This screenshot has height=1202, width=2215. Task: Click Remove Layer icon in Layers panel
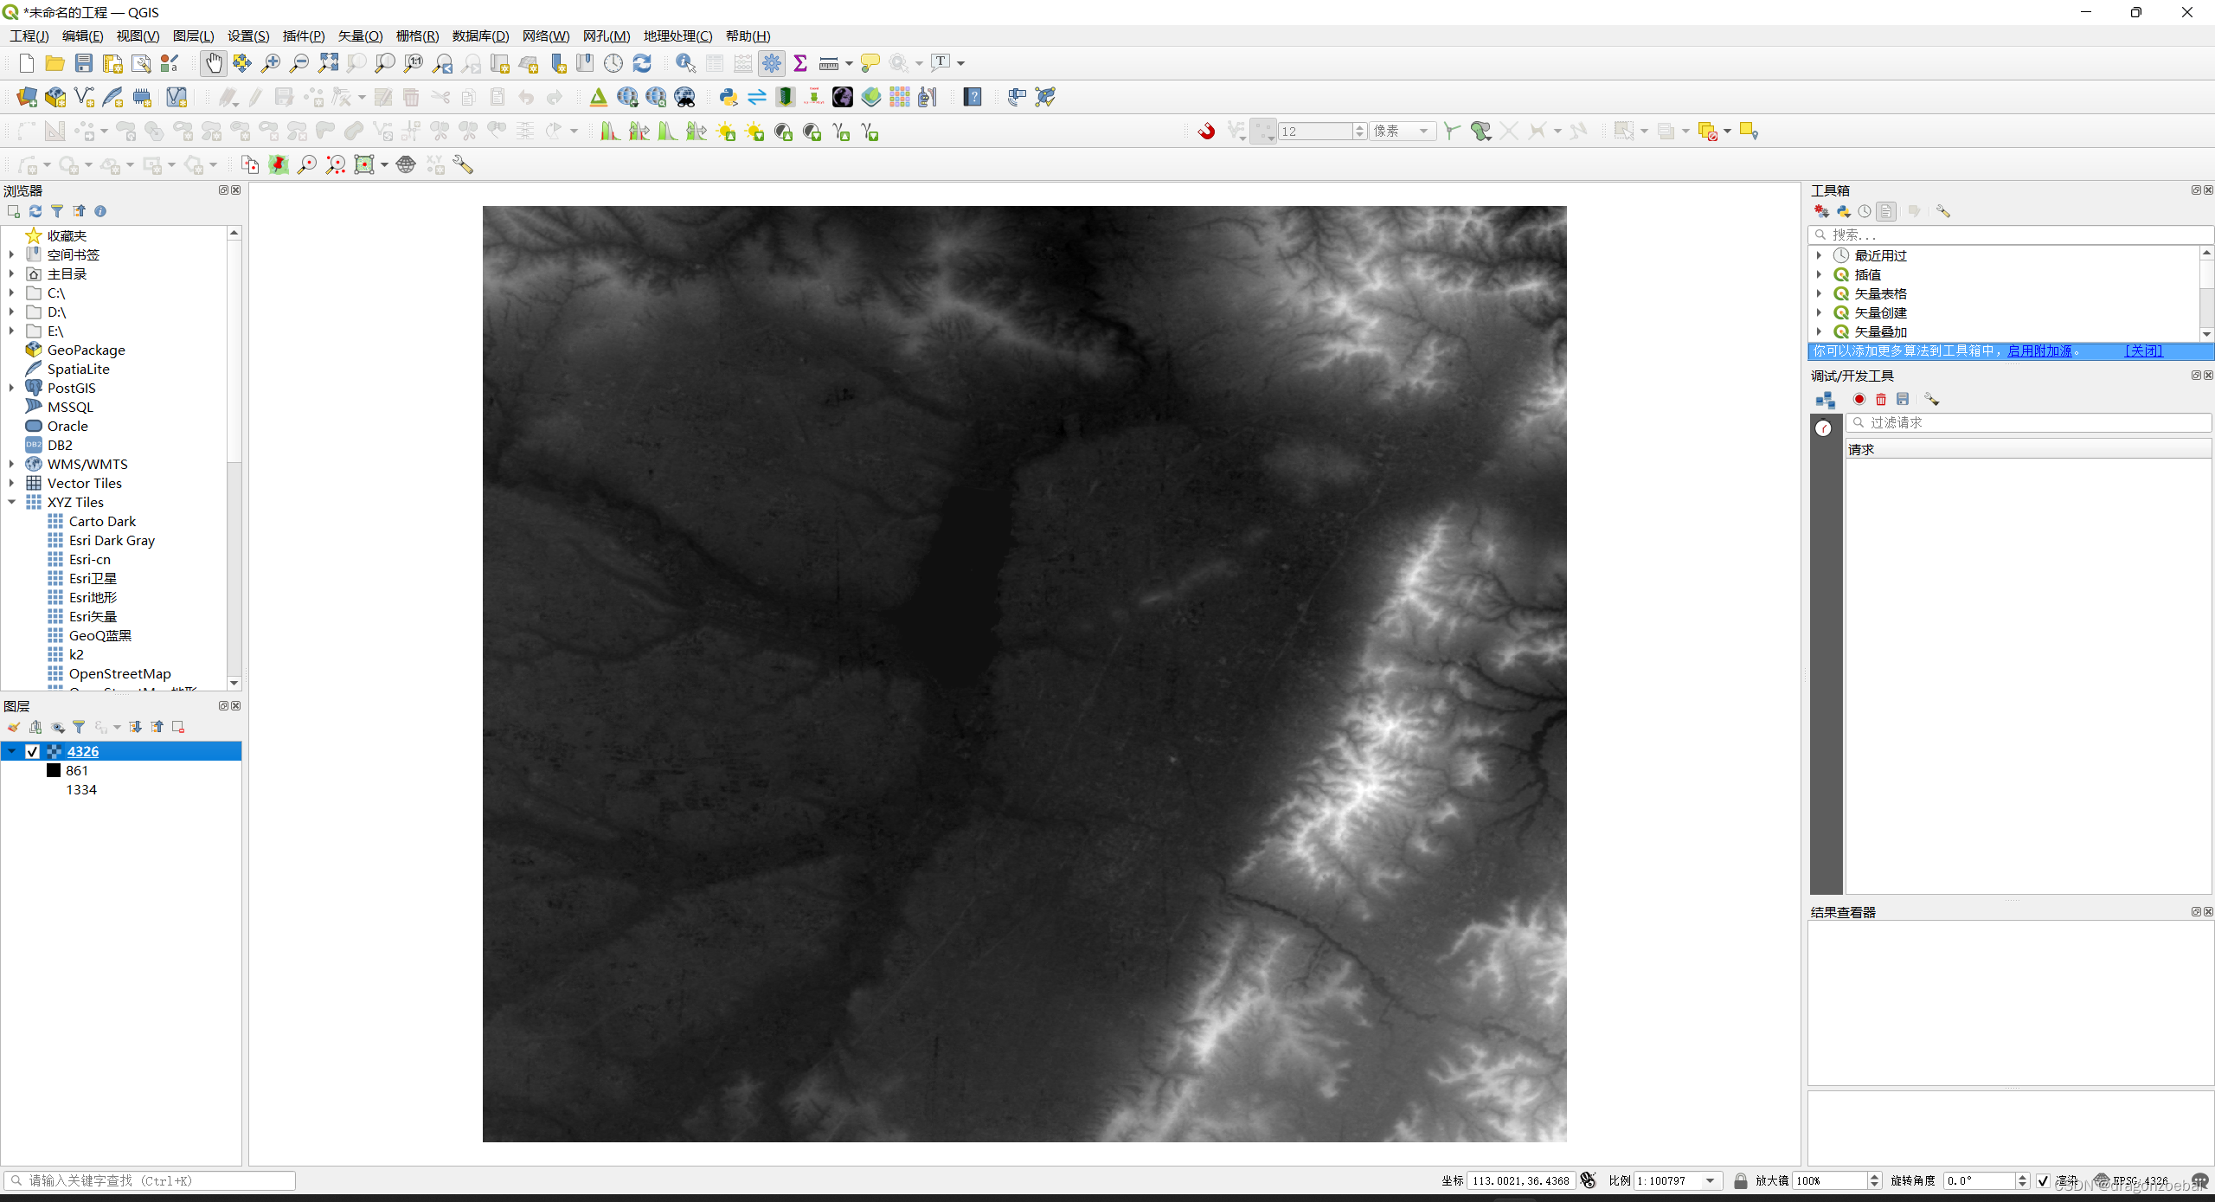click(x=178, y=727)
